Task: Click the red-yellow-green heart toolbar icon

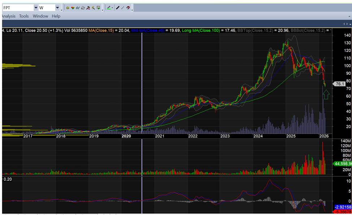Action: click(73, 8)
